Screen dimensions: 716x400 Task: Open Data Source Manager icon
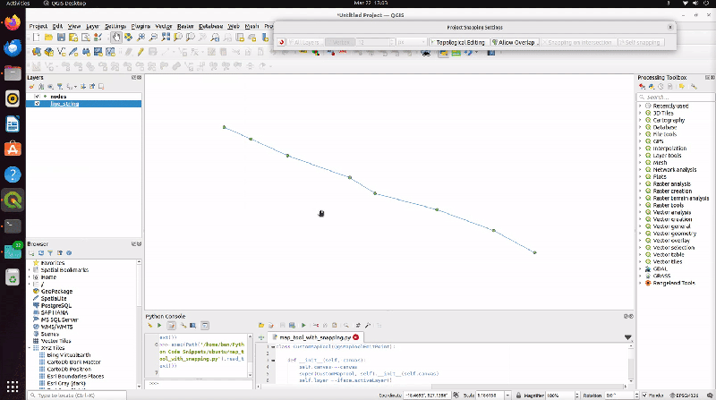point(37,52)
